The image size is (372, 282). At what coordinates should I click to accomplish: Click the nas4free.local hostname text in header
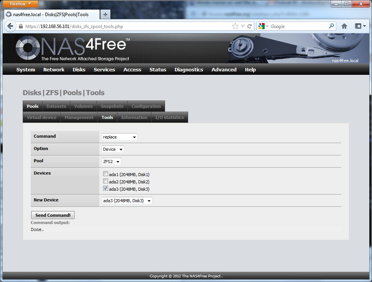coord(345,61)
